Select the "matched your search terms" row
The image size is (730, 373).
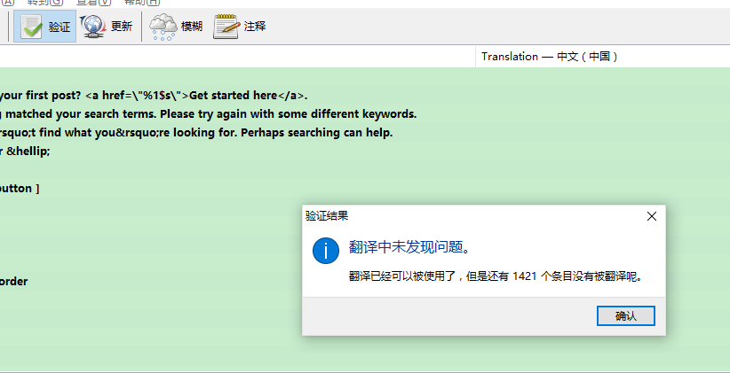[209, 114]
